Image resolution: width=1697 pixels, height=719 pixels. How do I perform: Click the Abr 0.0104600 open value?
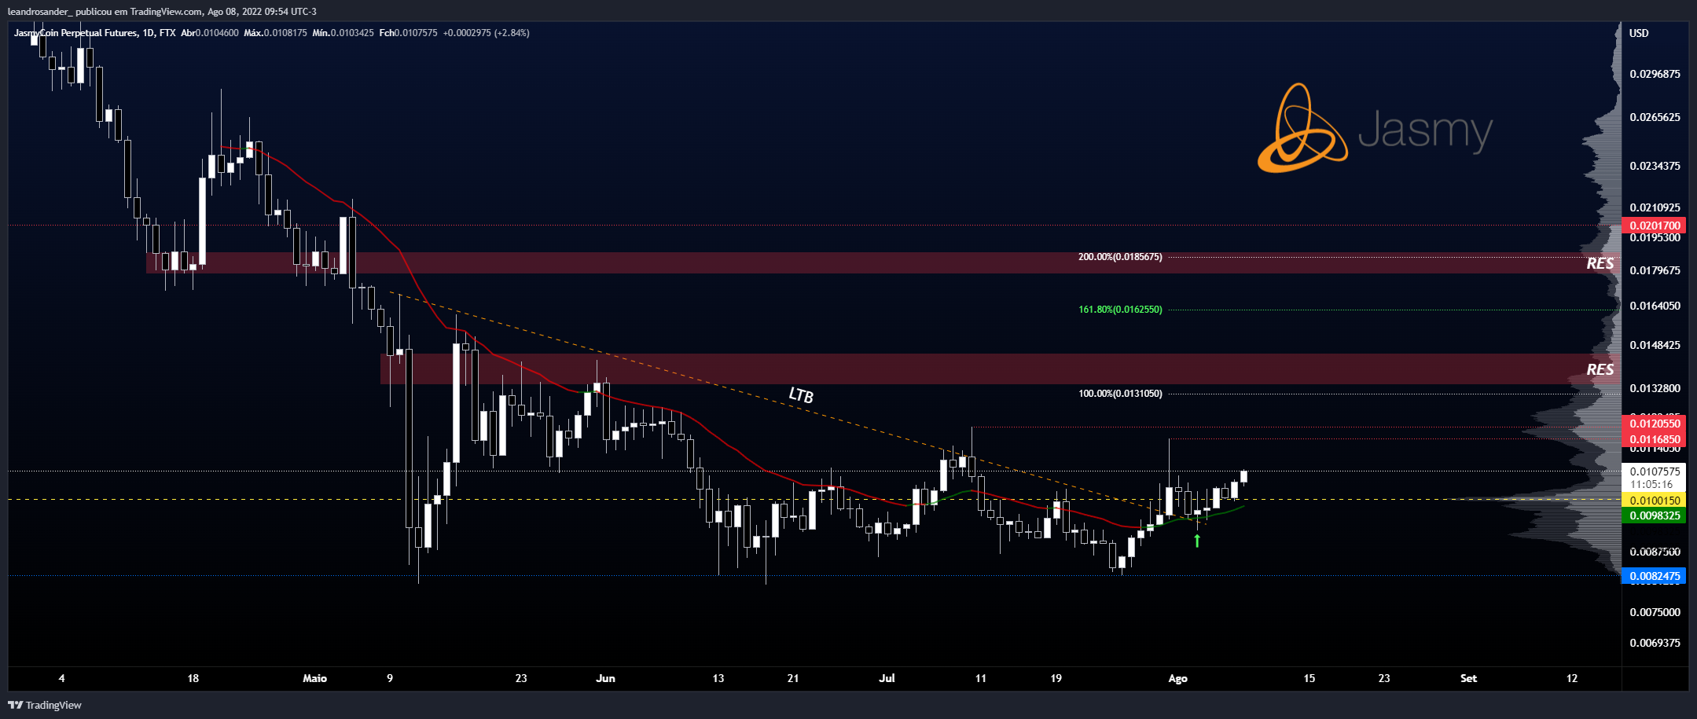coord(210,33)
